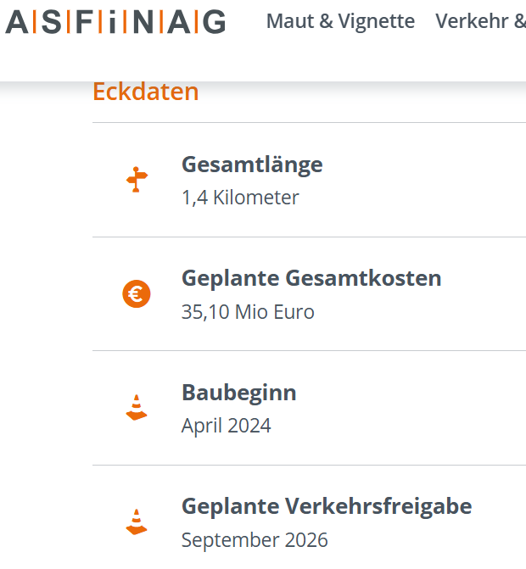The height and width of the screenshot is (569, 526).
Task: Click the September 2026 date text
Action: click(x=255, y=540)
